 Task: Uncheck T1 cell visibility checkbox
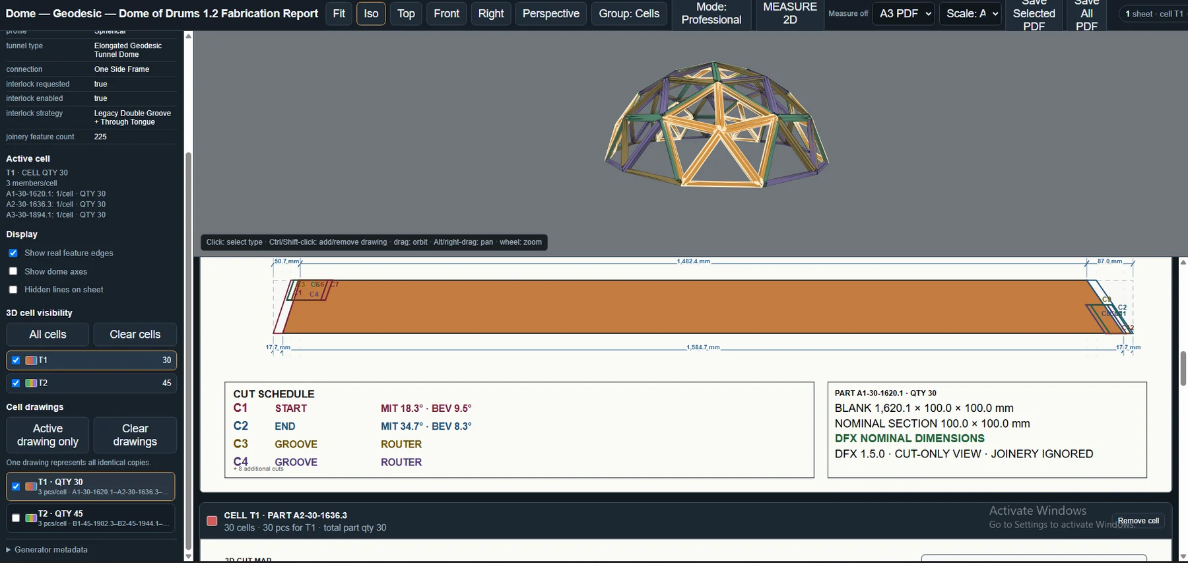[16, 360]
